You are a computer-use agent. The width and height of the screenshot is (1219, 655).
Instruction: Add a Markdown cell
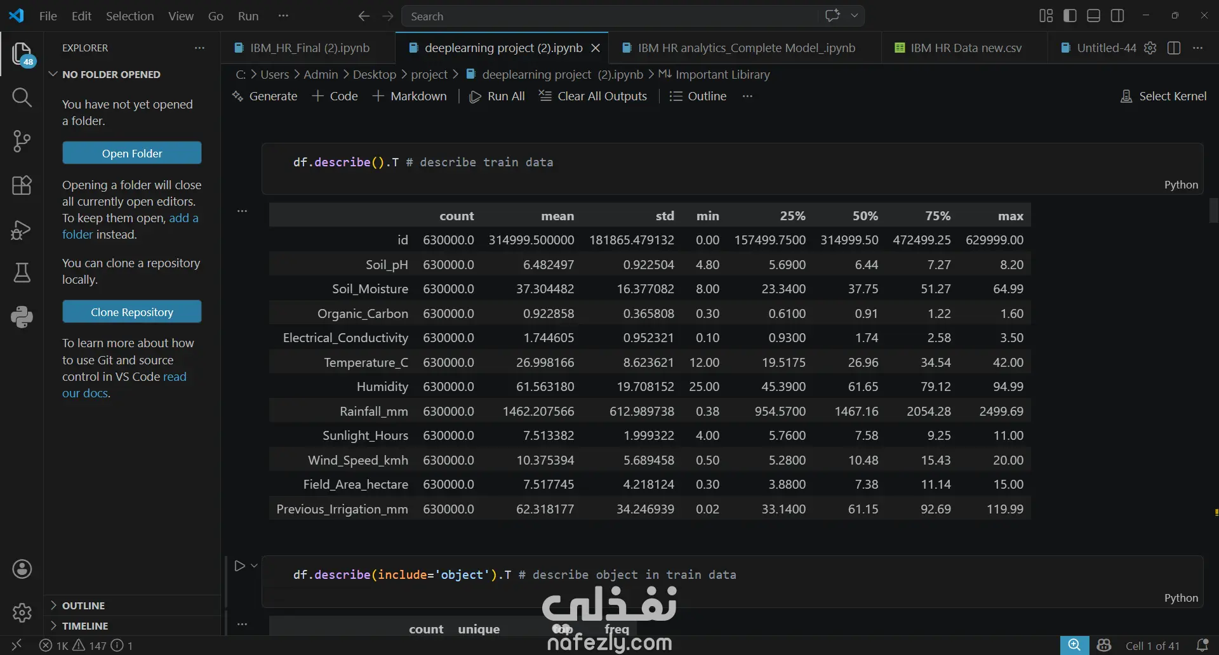coord(410,96)
